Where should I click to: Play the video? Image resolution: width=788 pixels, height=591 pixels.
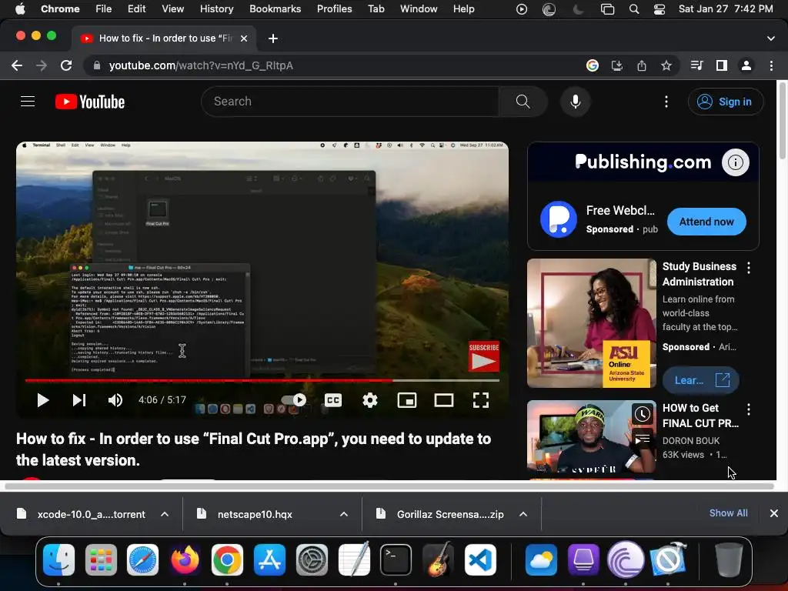(43, 400)
